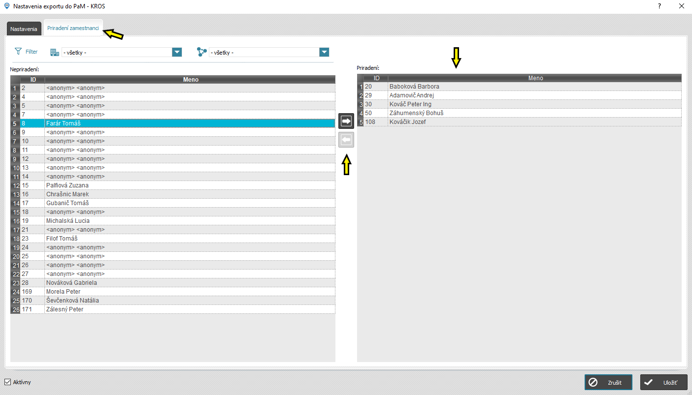The width and height of the screenshot is (692, 395).
Task: Select the row Filof Tomáš
Action: tap(173, 239)
